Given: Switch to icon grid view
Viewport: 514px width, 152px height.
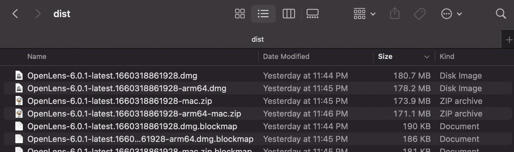Looking at the screenshot, I should pos(240,14).
